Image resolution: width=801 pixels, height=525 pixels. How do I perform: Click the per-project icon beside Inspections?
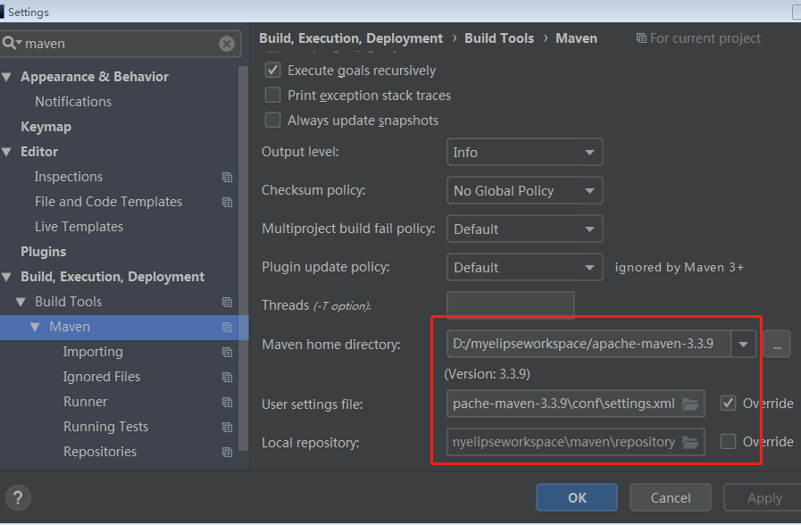pyautogui.click(x=228, y=177)
